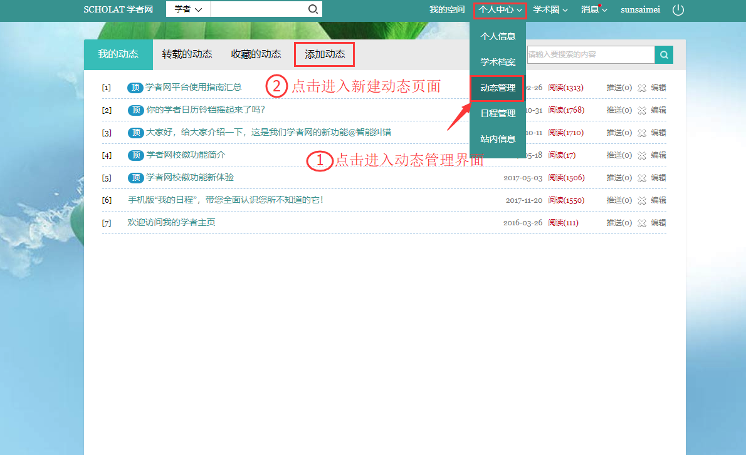Click the delete X icon on row 7

[641, 223]
